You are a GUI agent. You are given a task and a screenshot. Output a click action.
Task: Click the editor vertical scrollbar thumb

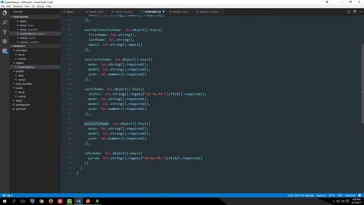click(x=362, y=84)
